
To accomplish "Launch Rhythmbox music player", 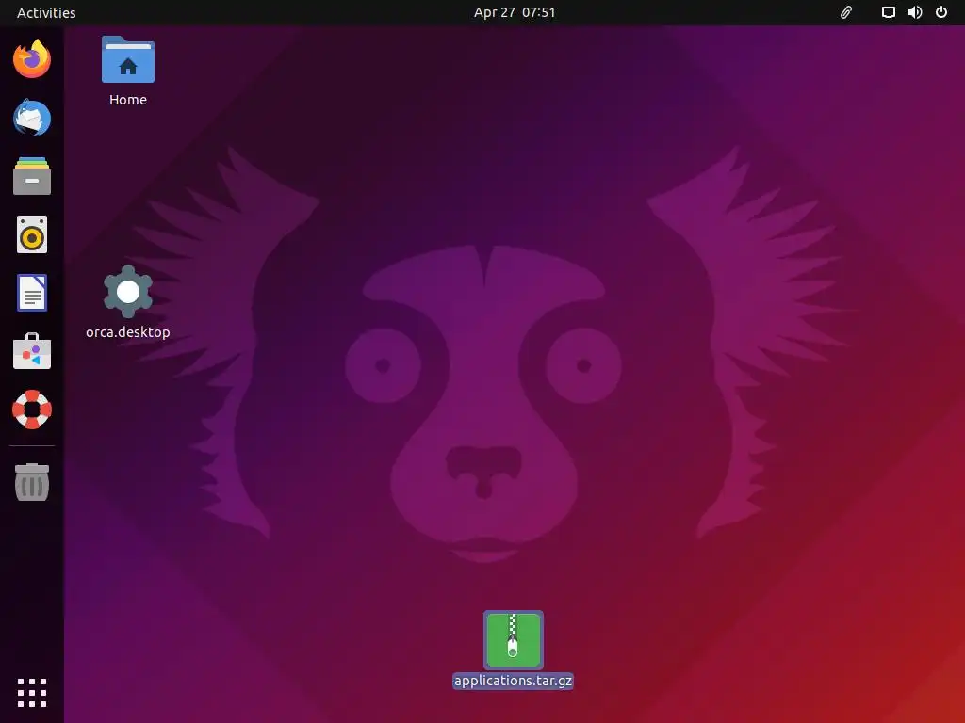I will point(32,234).
